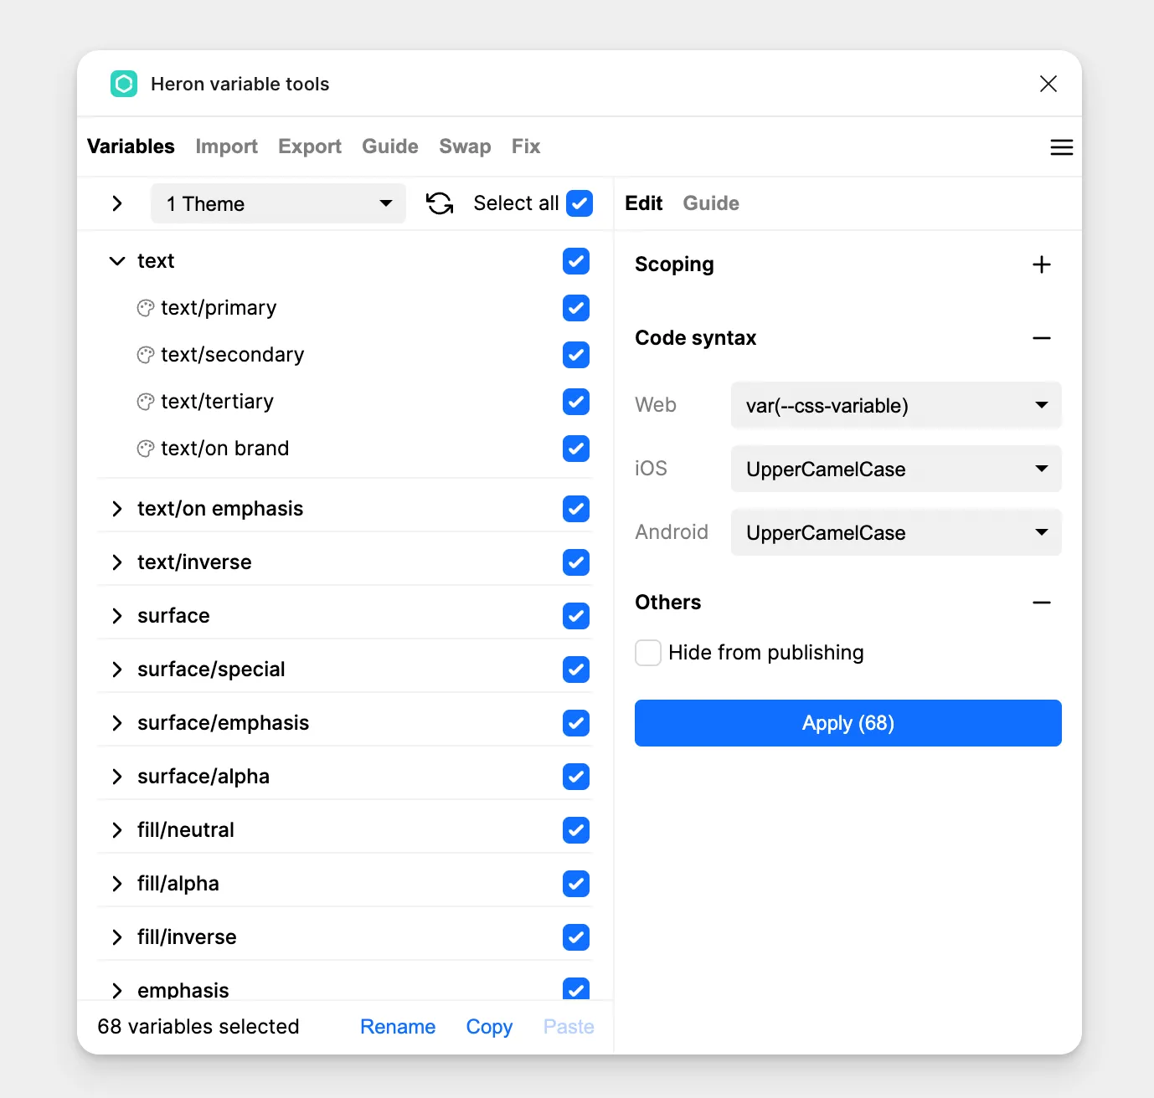Click the Rename link
This screenshot has height=1098, width=1154.
398,1027
